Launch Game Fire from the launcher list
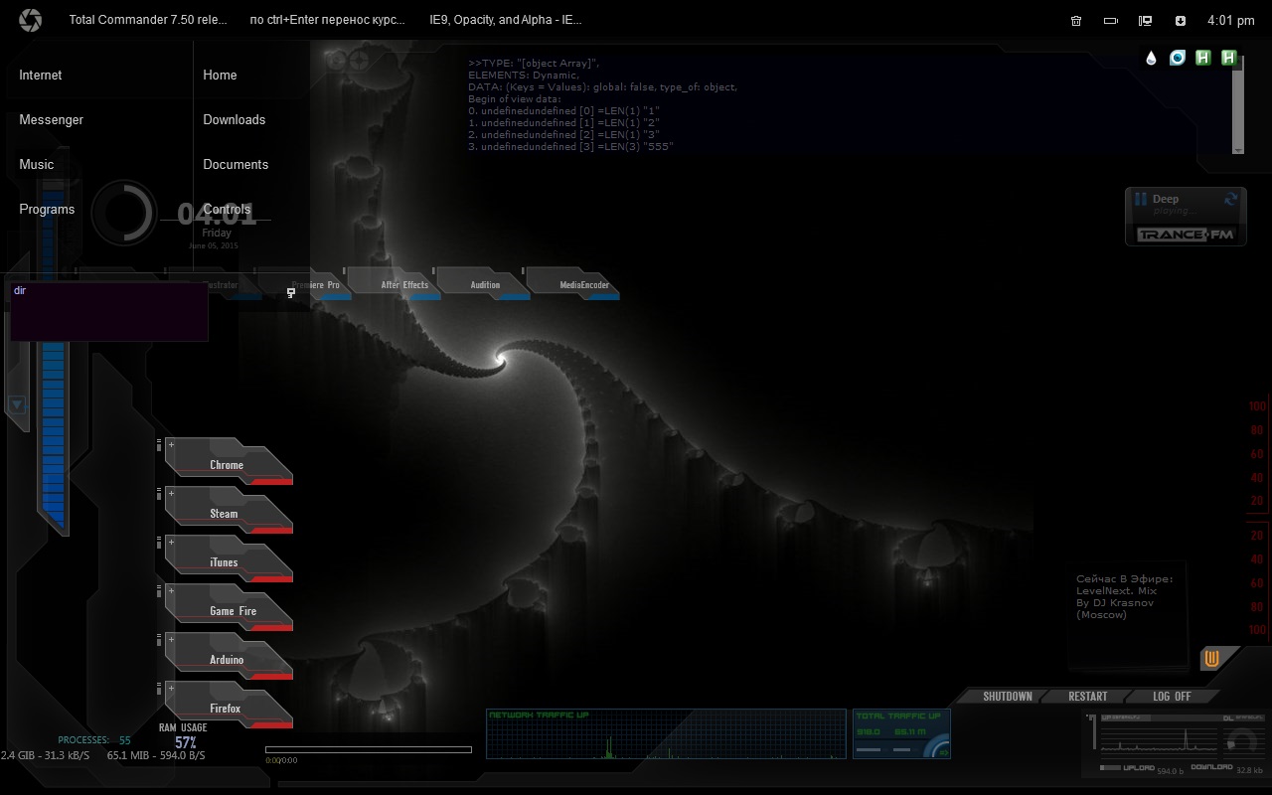 229,609
